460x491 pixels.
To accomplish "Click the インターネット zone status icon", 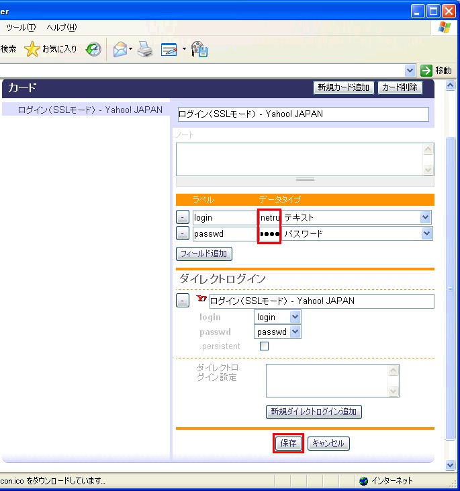I will click(363, 481).
